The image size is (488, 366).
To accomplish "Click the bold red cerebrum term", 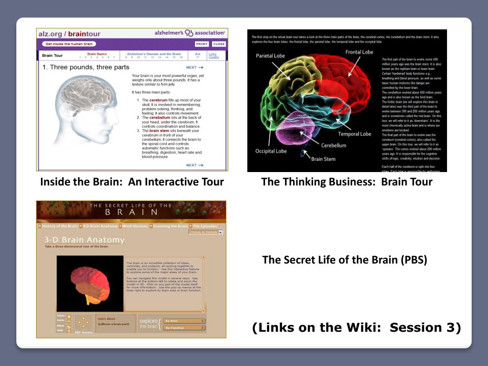I will coord(158,100).
